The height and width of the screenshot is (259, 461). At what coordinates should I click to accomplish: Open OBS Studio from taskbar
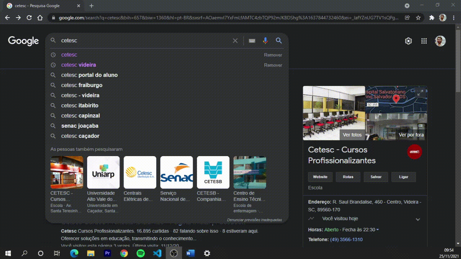tap(174, 253)
